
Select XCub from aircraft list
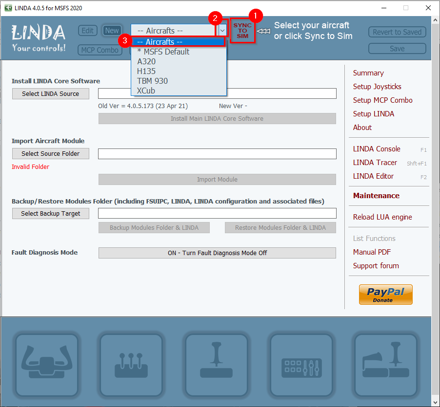(x=179, y=91)
